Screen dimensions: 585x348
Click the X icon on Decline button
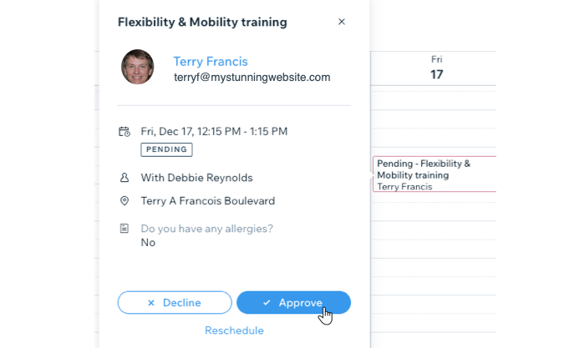pyautogui.click(x=151, y=303)
